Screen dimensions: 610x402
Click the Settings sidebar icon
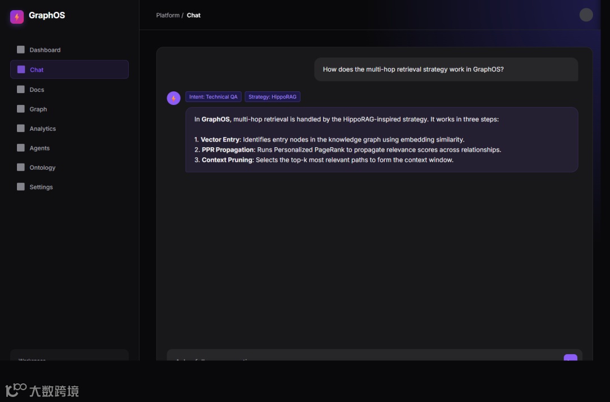(x=21, y=187)
